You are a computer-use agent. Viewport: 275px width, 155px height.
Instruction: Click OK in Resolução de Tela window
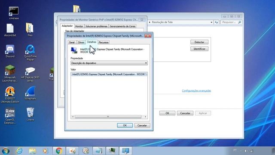(167, 113)
